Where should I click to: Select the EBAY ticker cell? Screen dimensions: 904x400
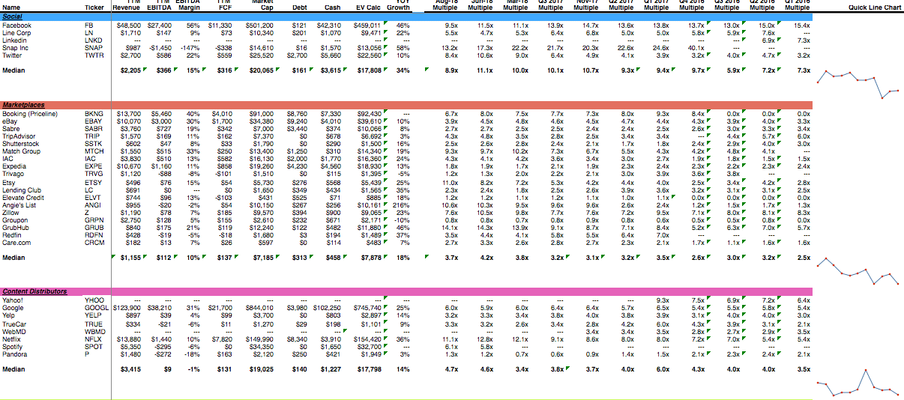pyautogui.click(x=94, y=121)
